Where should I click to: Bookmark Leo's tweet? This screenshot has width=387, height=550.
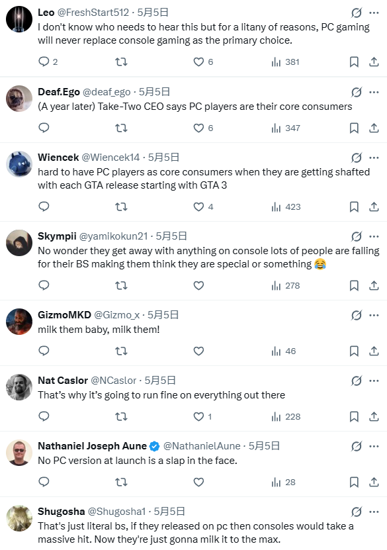(354, 62)
